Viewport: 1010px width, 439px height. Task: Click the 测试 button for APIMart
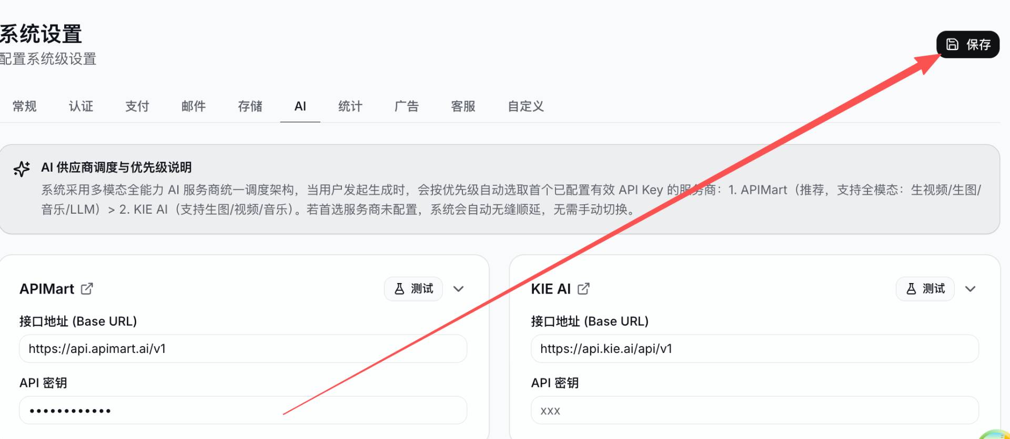click(x=413, y=289)
